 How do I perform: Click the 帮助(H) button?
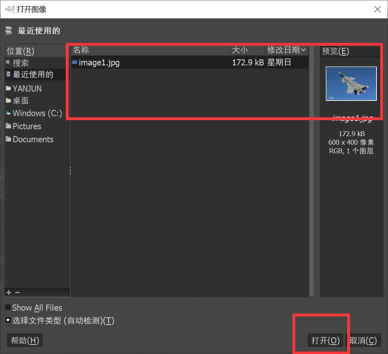[25, 340]
